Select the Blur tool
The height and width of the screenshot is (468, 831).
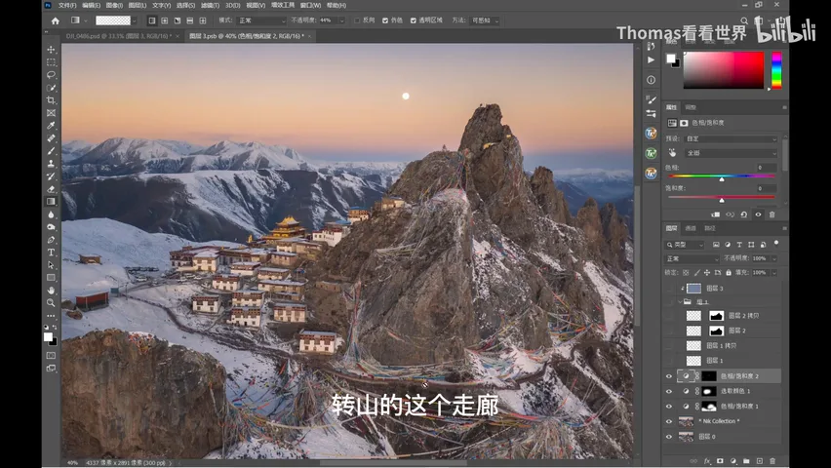51,214
